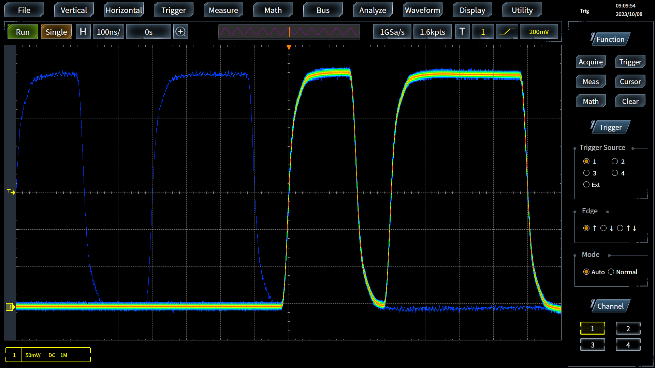Click the channel 1 ground level marker
This screenshot has height=368, width=655.
click(10, 307)
